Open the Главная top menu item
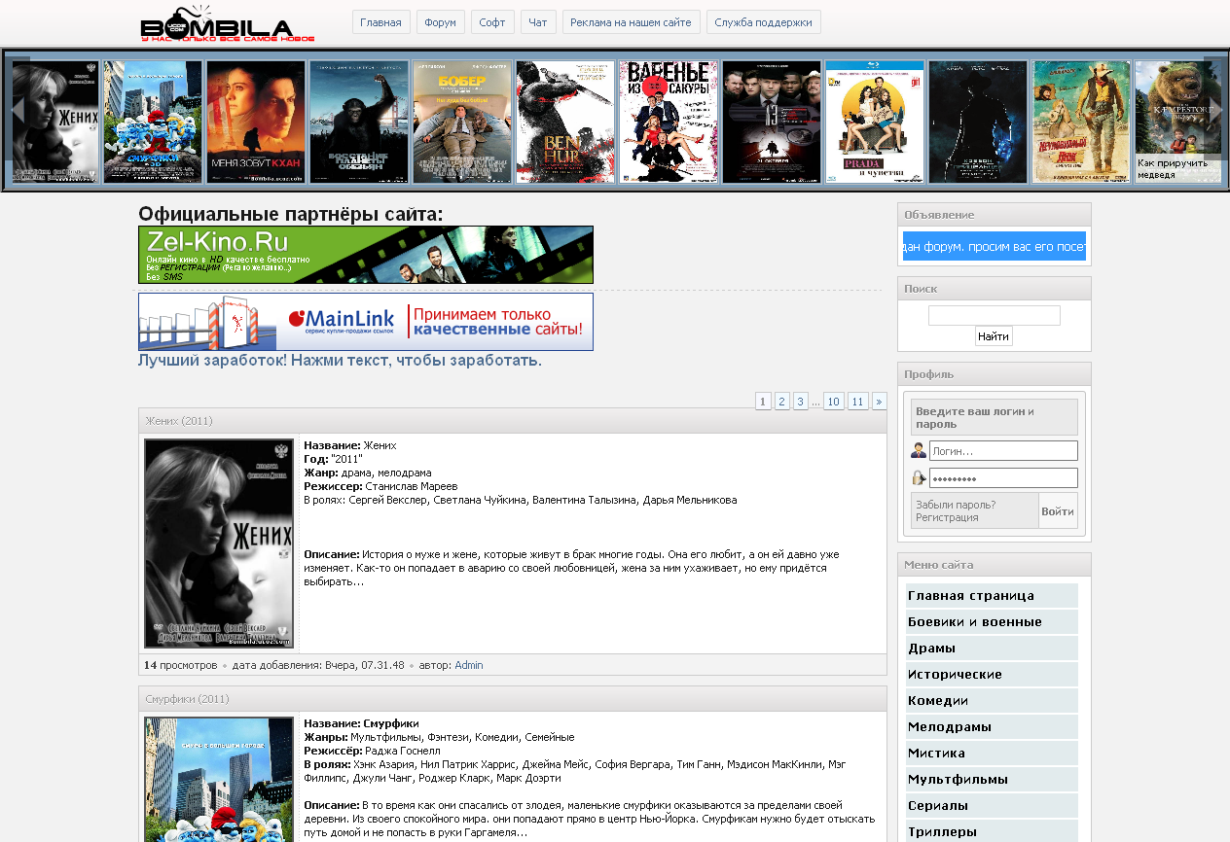The width and height of the screenshot is (1230, 842). [x=380, y=22]
